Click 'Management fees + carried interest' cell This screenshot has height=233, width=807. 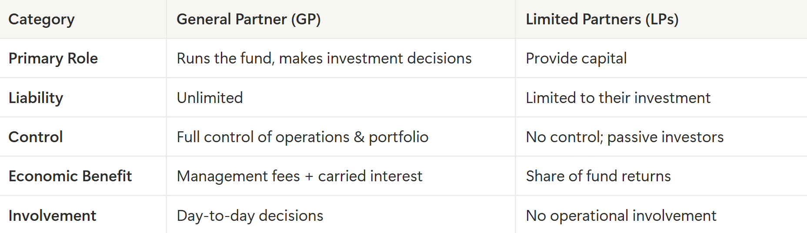[299, 176]
